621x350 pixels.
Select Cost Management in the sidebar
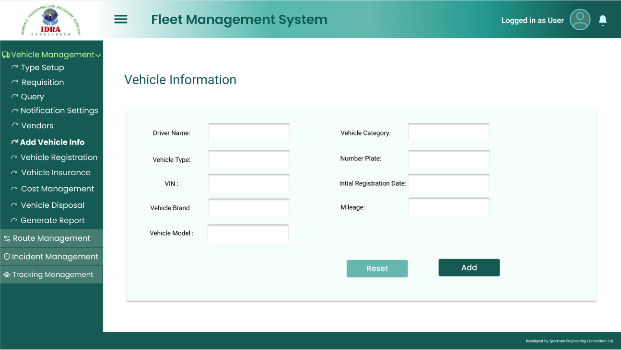(57, 189)
